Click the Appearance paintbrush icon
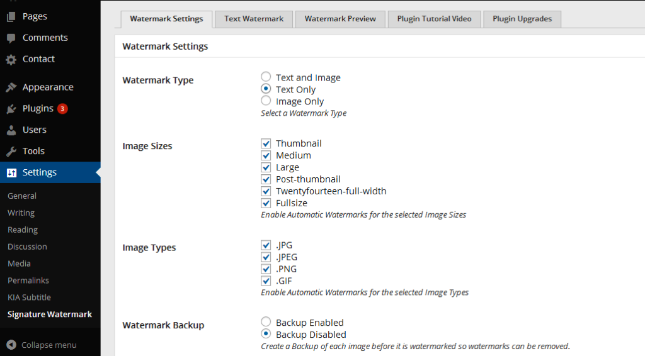Viewport: 645px width, 356px height. tap(11, 87)
